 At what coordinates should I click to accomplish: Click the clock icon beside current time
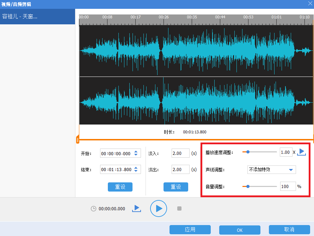93,209
